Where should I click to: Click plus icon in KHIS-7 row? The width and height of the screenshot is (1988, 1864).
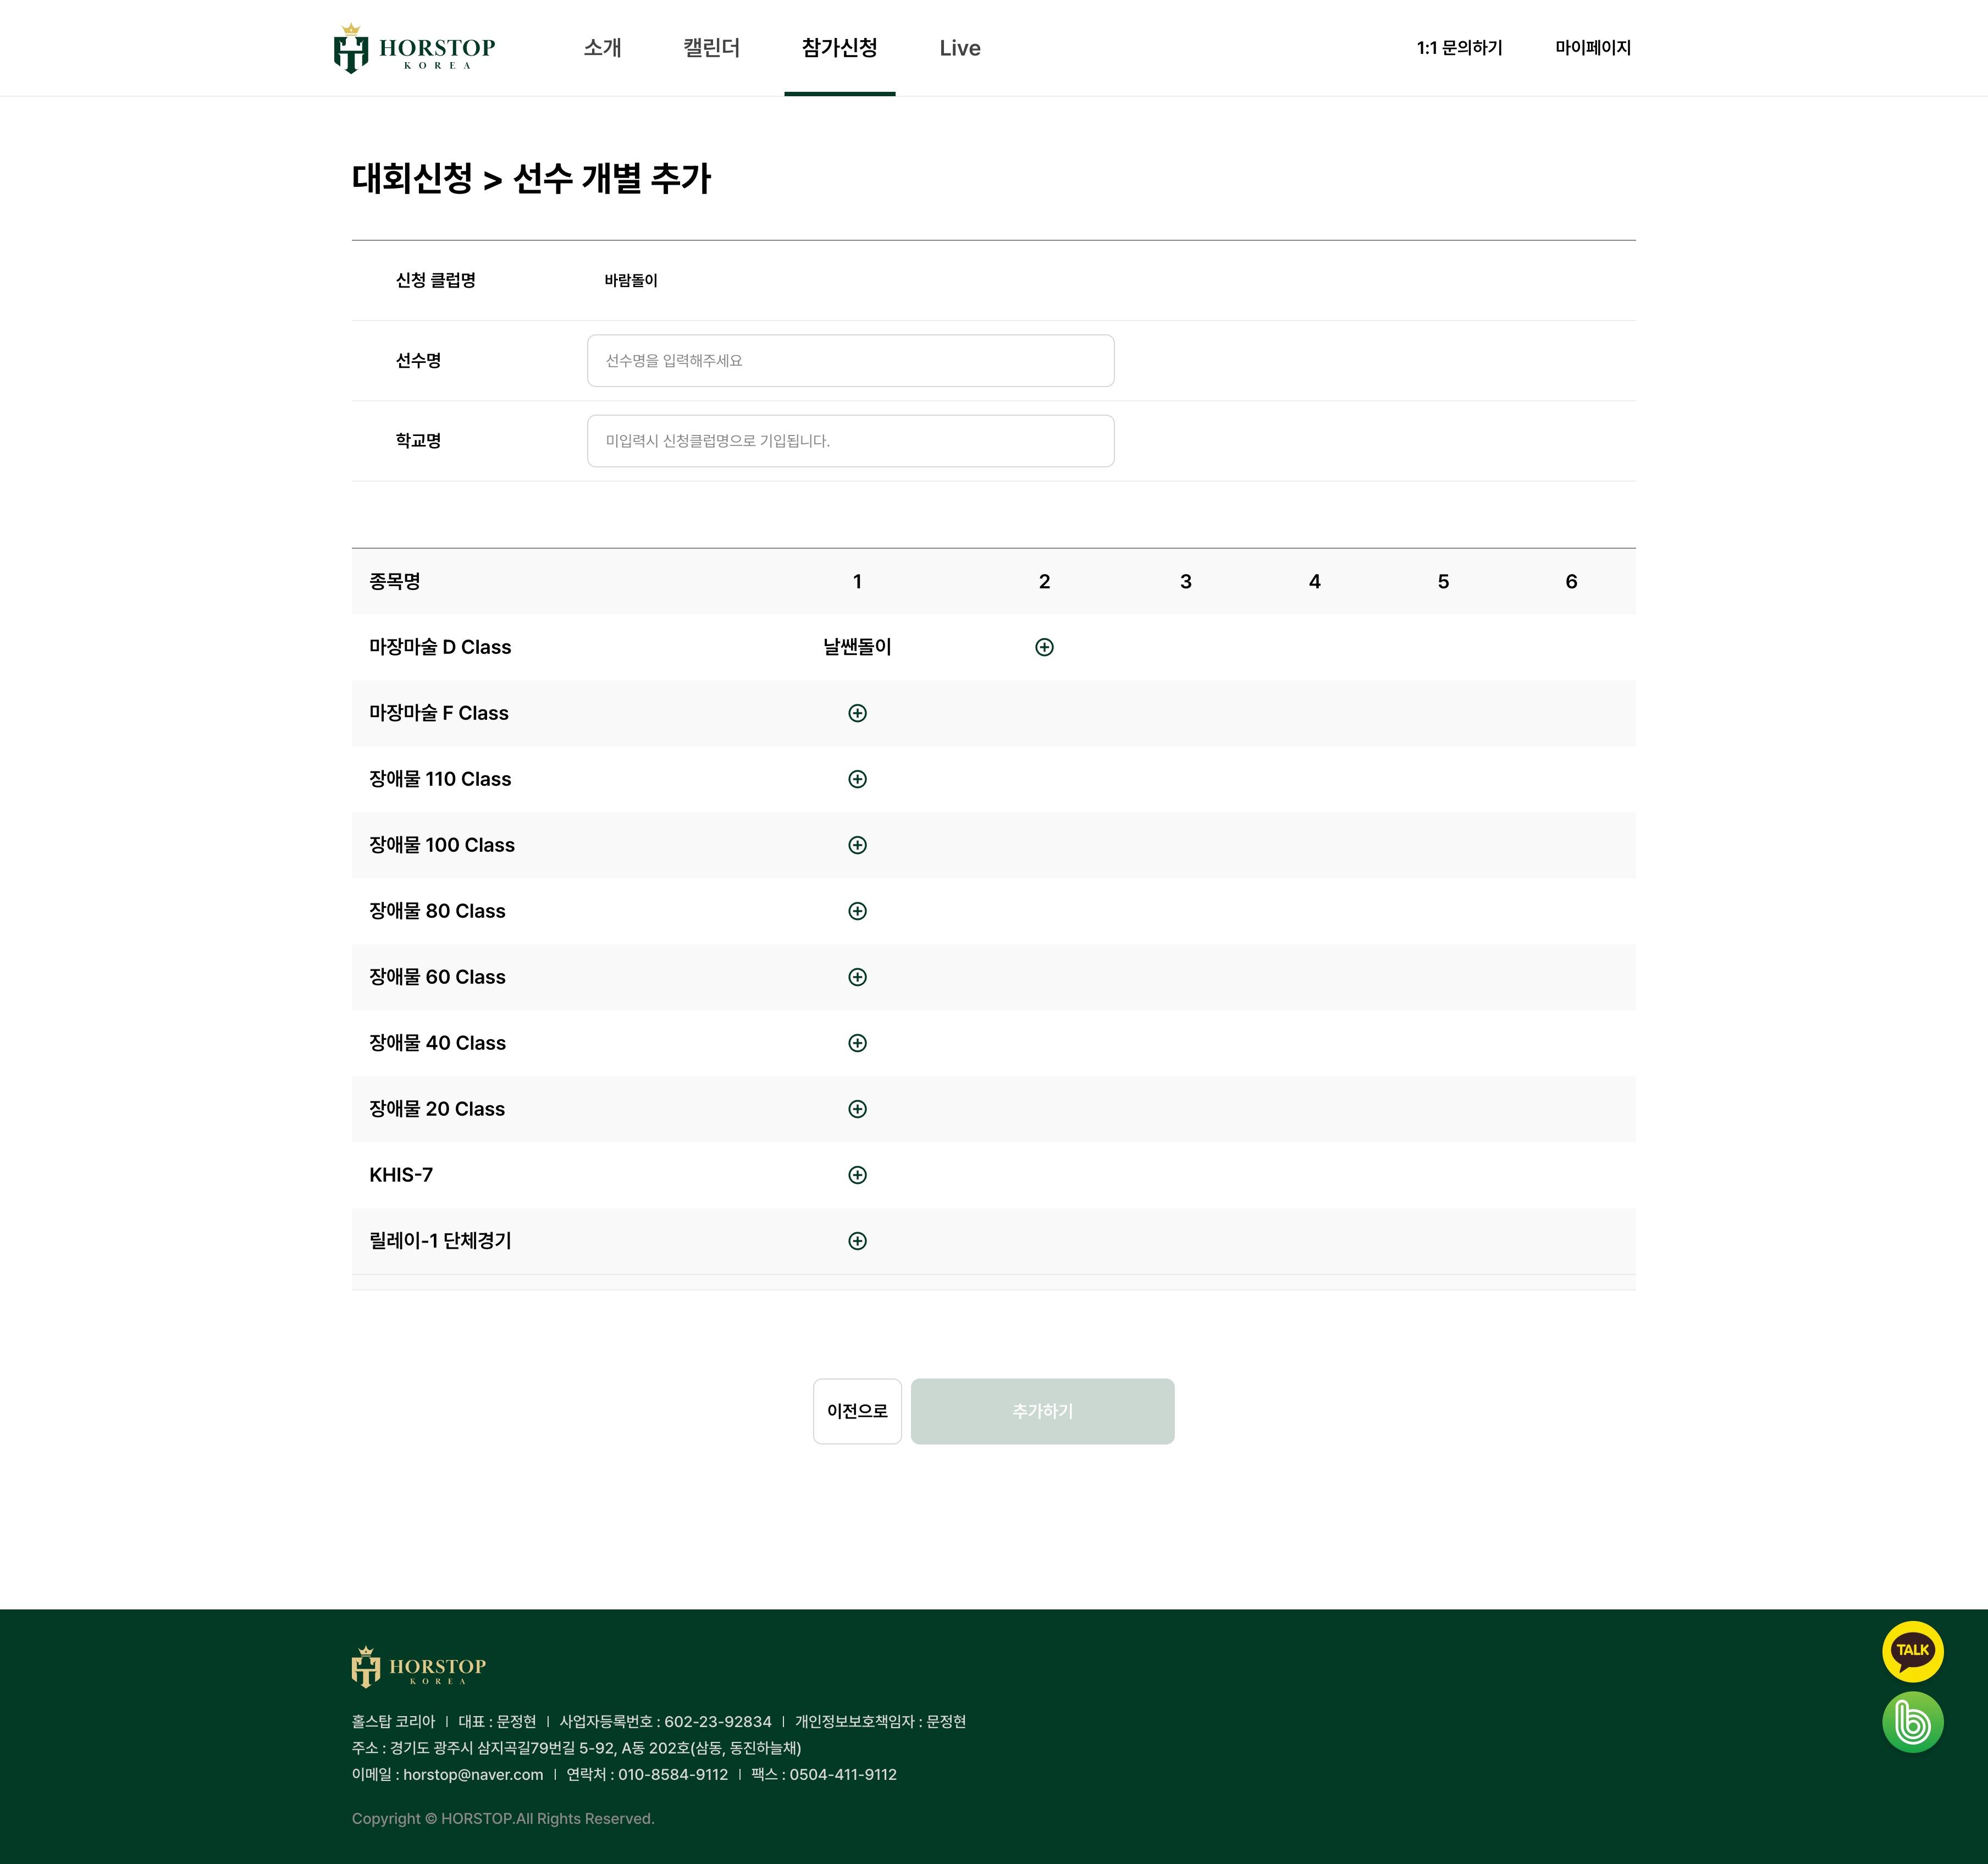[857, 1175]
